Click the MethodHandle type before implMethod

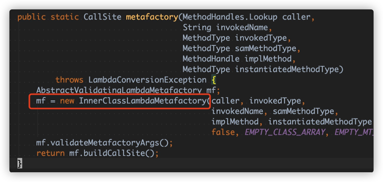tap(211, 59)
